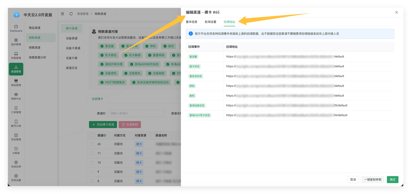This screenshot has height=194, width=411.
Task: Select 渠道管理 in the left sidebar
Action: pyautogui.click(x=16, y=69)
